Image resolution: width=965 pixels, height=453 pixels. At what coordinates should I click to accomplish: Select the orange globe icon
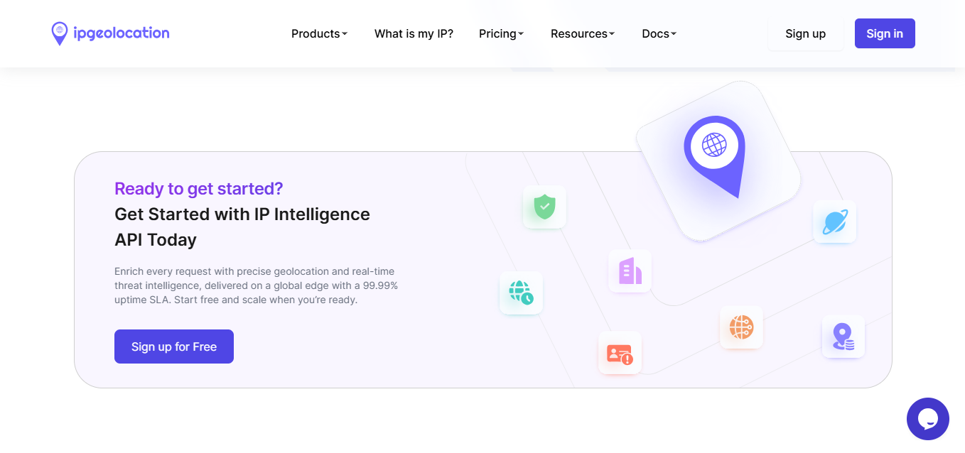click(741, 327)
